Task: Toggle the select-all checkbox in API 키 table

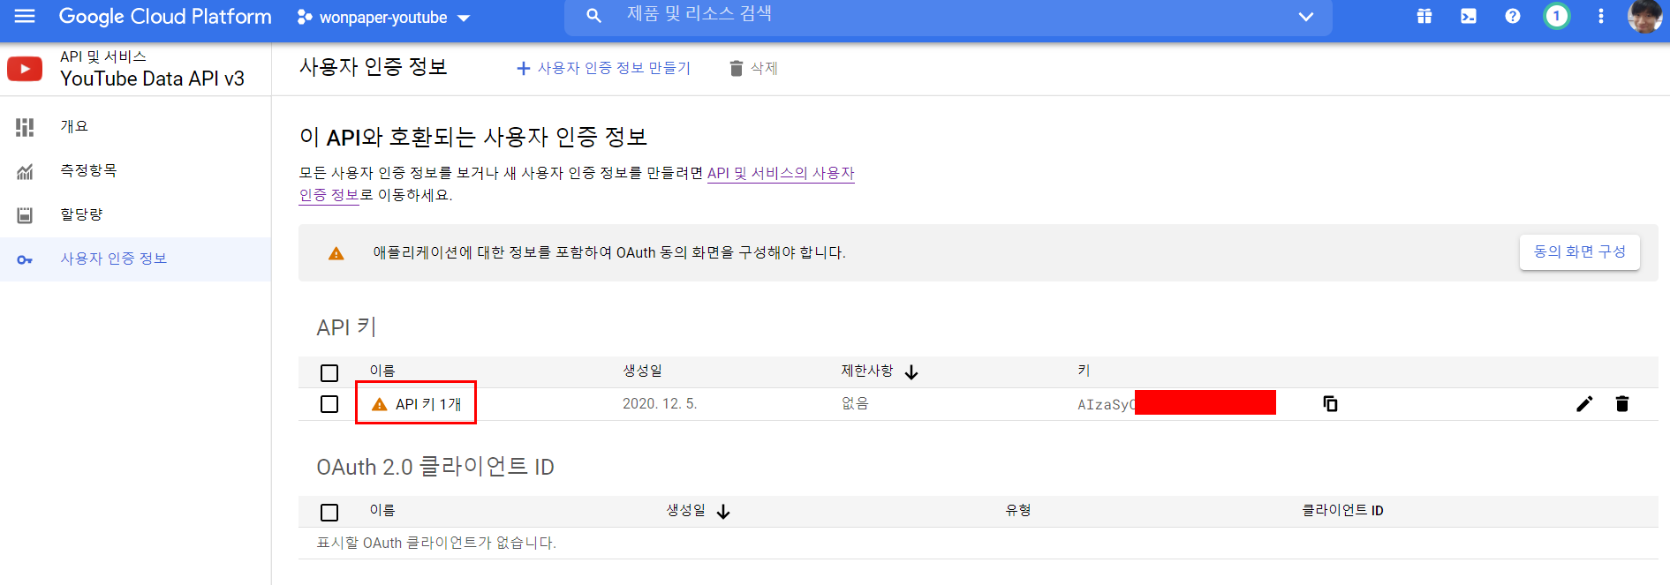Action: tap(329, 373)
